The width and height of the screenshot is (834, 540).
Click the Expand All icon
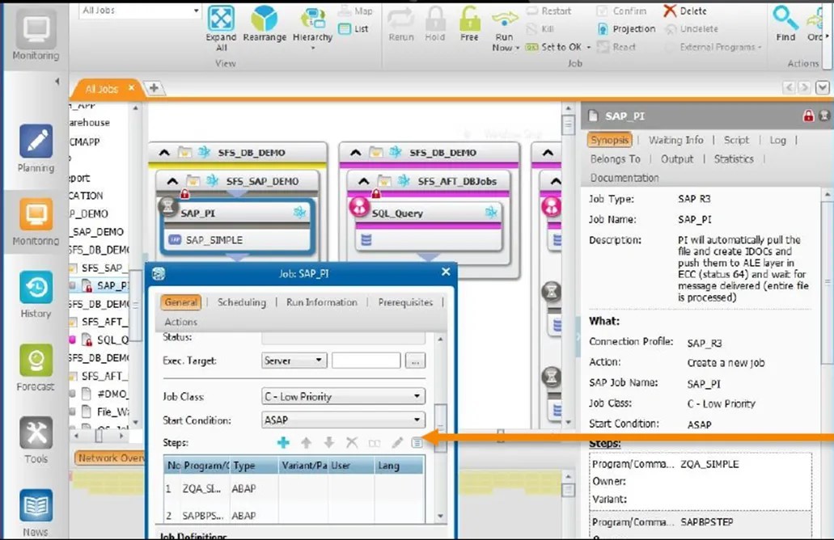tap(221, 18)
